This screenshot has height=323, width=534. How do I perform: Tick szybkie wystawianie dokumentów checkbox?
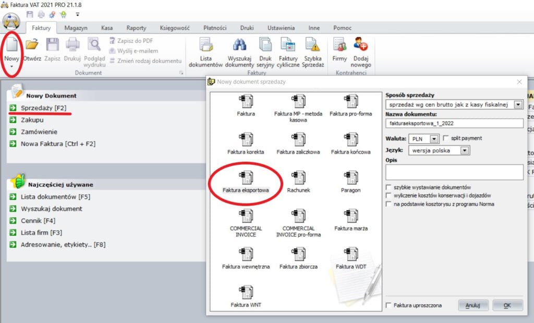(389, 187)
